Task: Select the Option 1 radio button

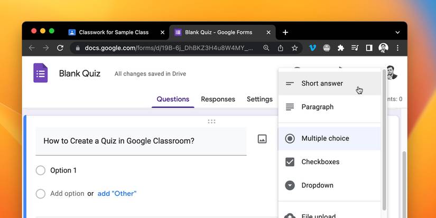Action: (41, 170)
